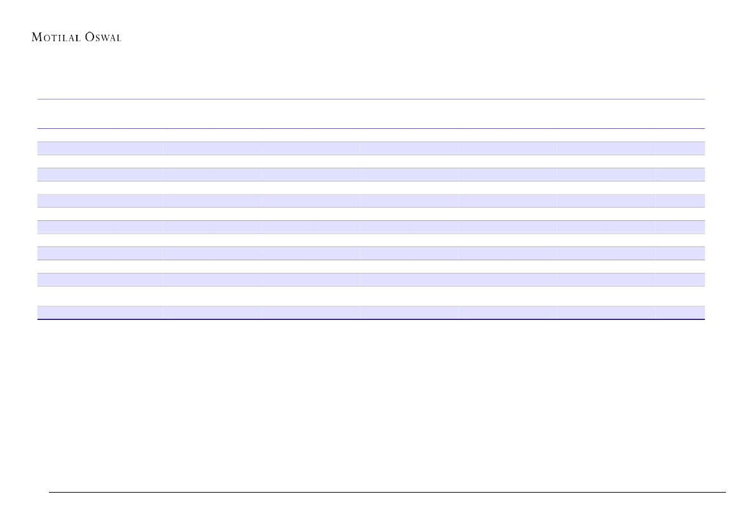Screen dimensions: 743x525
Task: Click fifth column cell in fourth shaded row
Action: tap(507, 227)
